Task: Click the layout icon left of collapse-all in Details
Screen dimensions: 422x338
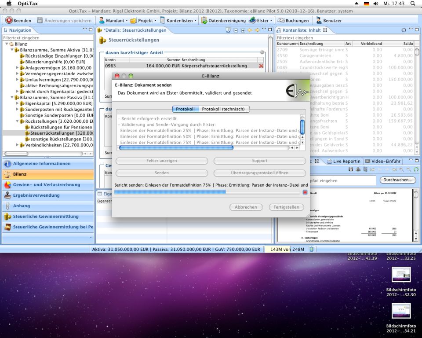Action: (228, 30)
